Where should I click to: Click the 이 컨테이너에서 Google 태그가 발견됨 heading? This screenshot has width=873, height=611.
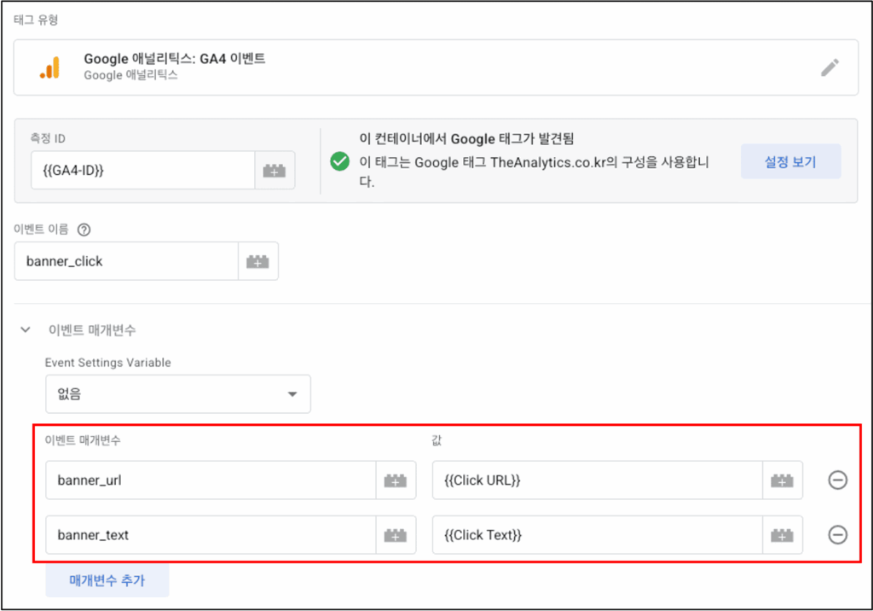click(466, 139)
